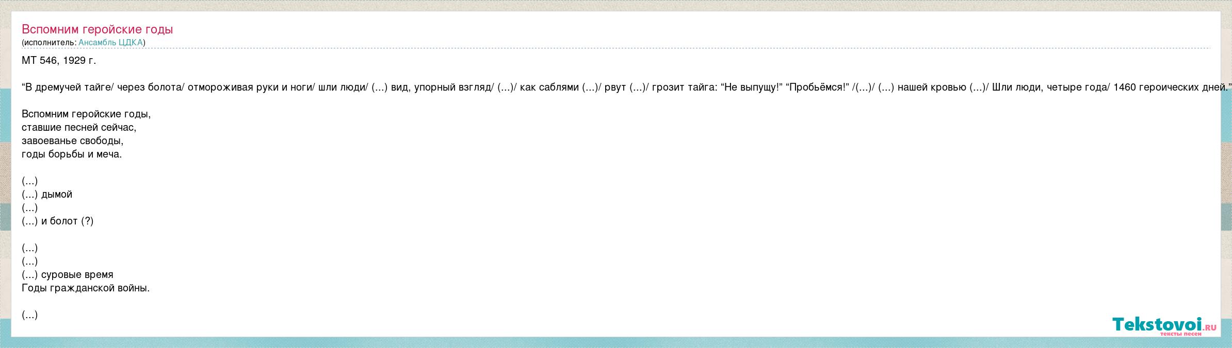Click the line ставшие песней сейчас,
Screen dimensions: 1232x348
(79, 128)
